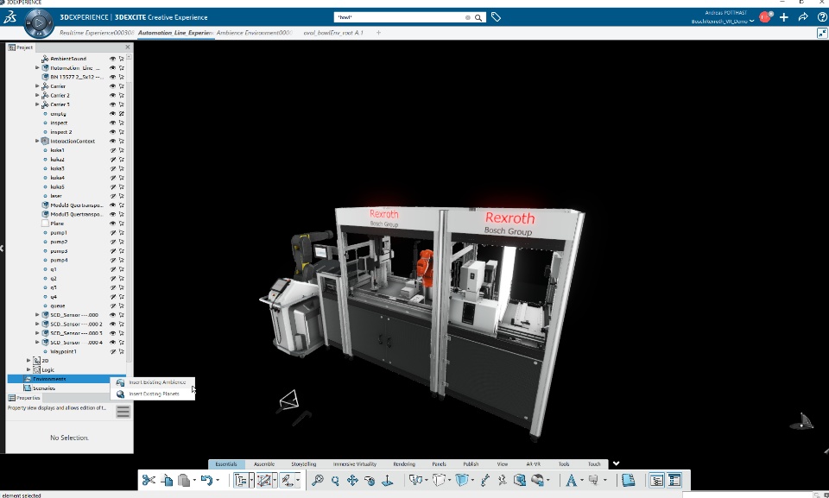Open the BoschRexroth user account menu
Image resolution: width=829 pixels, height=498 pixels.
point(722,22)
